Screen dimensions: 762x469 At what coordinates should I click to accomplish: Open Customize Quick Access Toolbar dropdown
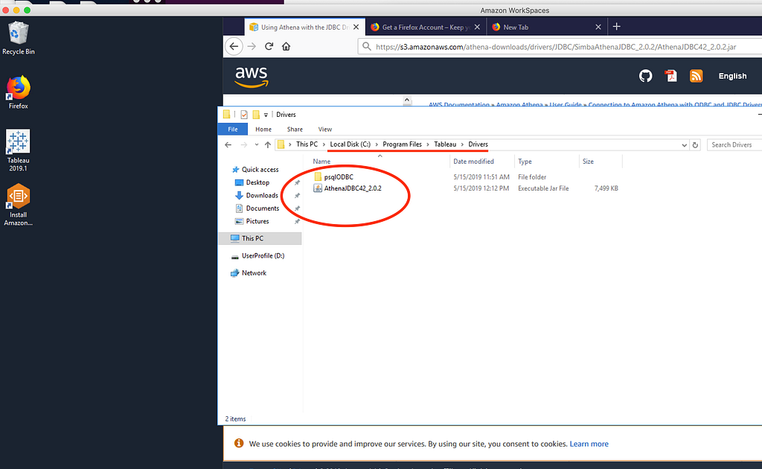[x=266, y=115]
